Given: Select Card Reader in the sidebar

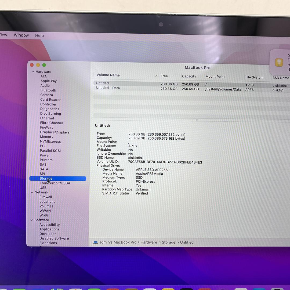Looking at the screenshot, I should (50, 100).
